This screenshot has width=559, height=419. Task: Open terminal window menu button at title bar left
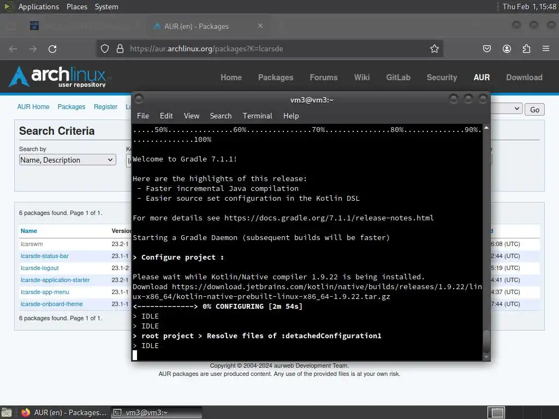tap(139, 99)
